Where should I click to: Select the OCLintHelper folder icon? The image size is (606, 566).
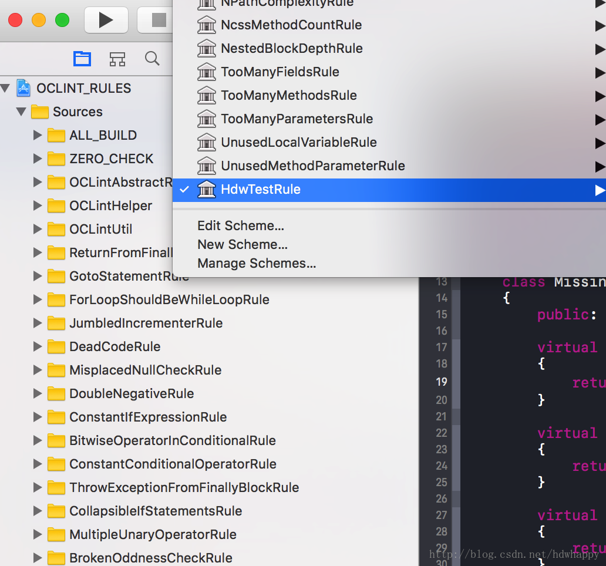[x=56, y=205]
